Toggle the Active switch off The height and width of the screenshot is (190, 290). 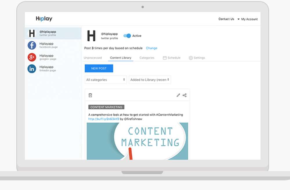tap(127, 36)
